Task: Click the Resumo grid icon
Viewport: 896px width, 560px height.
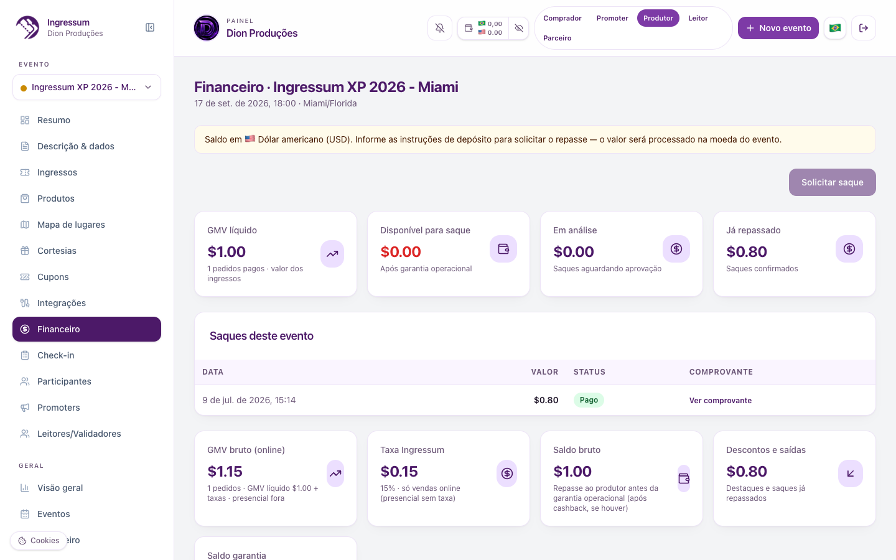Action: 25,120
